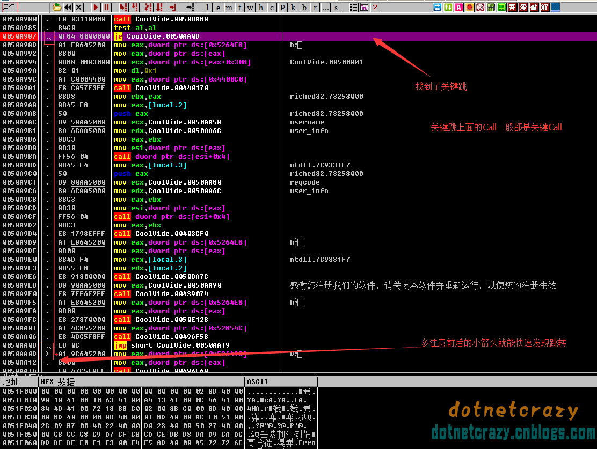Open the Log window with the l button

[x=208, y=7]
